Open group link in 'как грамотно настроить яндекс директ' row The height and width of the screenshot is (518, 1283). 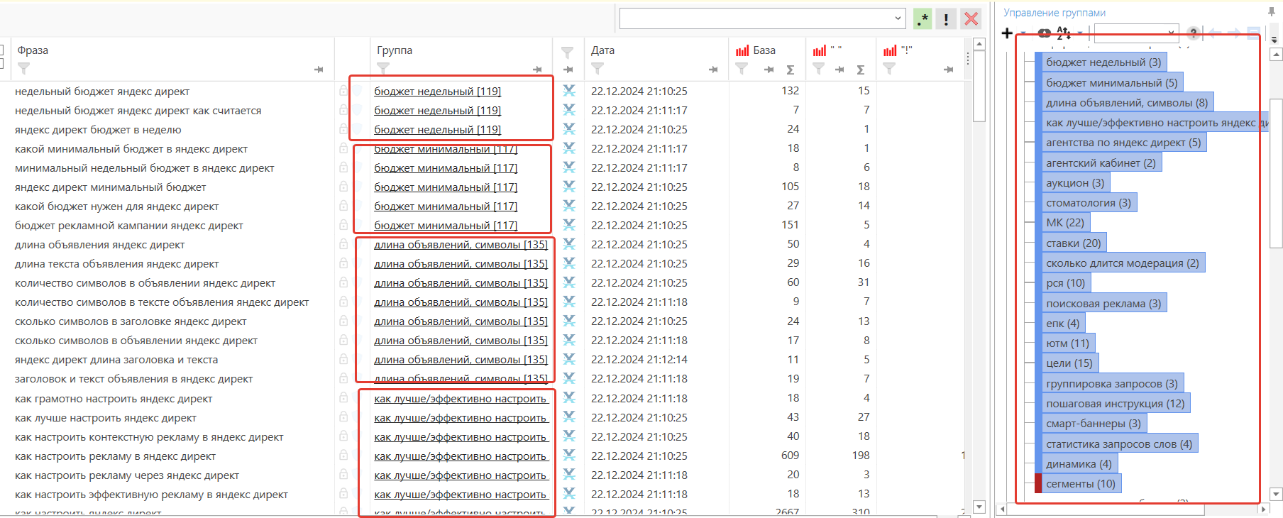coord(461,399)
